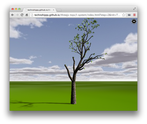The image size is (147, 124).
Task: Close the window with the red button
Action: [13, 9]
